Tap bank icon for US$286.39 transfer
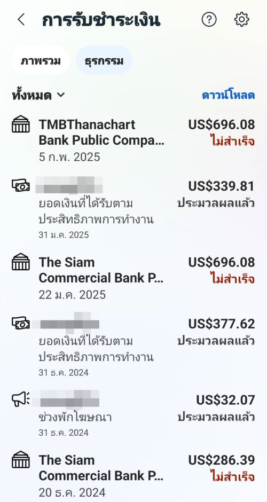 click(21, 460)
